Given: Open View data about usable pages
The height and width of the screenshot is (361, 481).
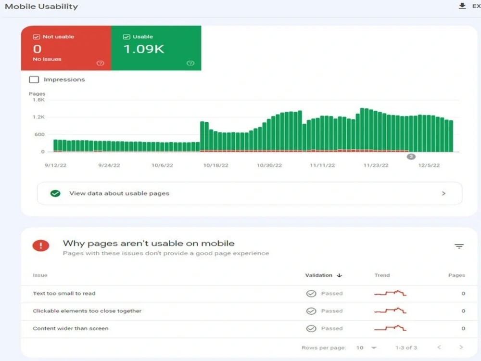Looking at the screenshot, I should pyautogui.click(x=249, y=193).
